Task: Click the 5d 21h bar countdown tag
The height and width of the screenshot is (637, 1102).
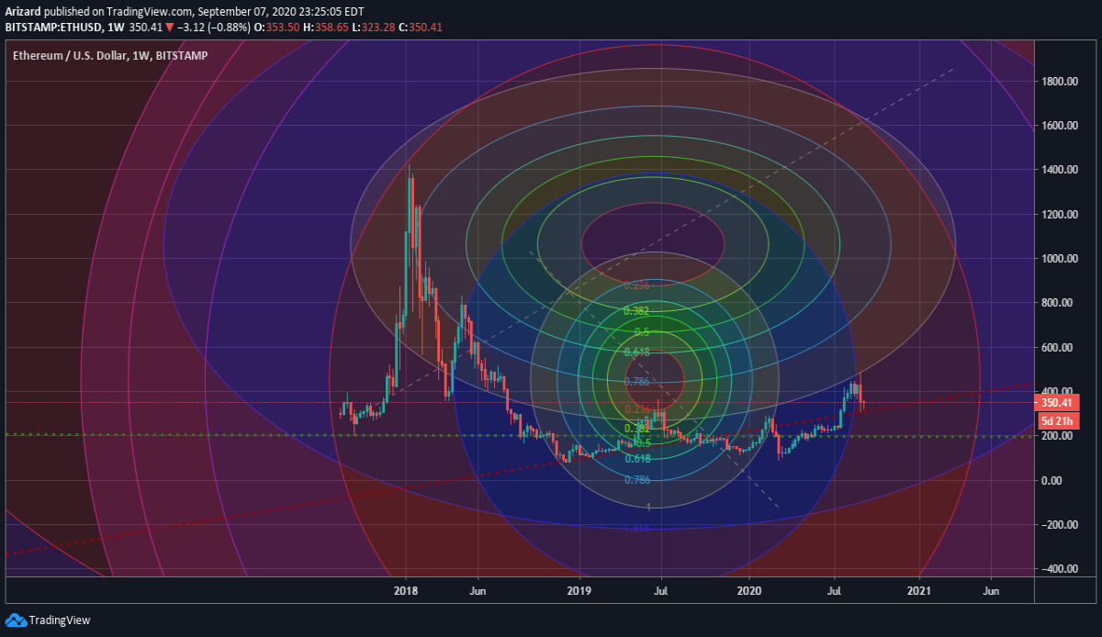Action: click(x=1056, y=420)
